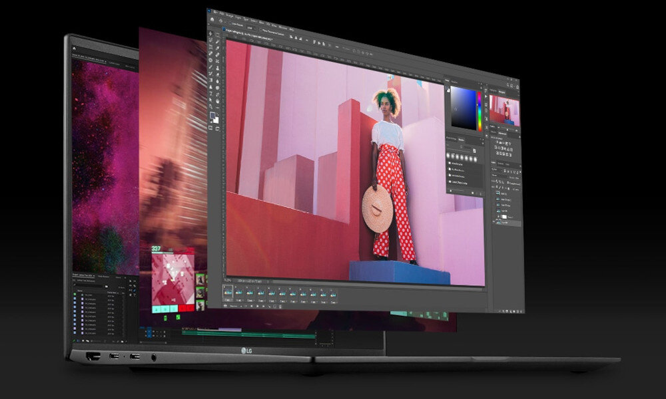Image resolution: width=666 pixels, height=399 pixels.
Task: Toggle the Auto-Select checkbox in options bar
Action: click(230, 23)
